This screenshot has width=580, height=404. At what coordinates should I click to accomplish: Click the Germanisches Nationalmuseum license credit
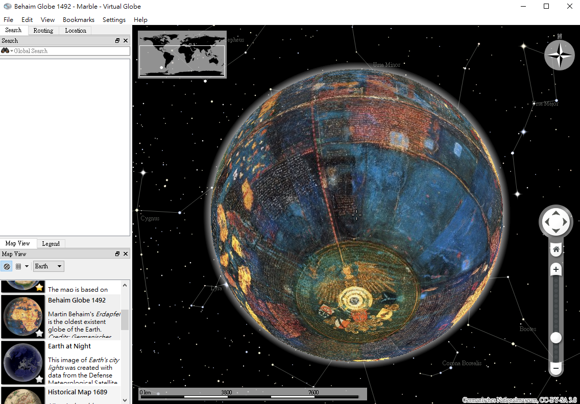click(x=519, y=399)
